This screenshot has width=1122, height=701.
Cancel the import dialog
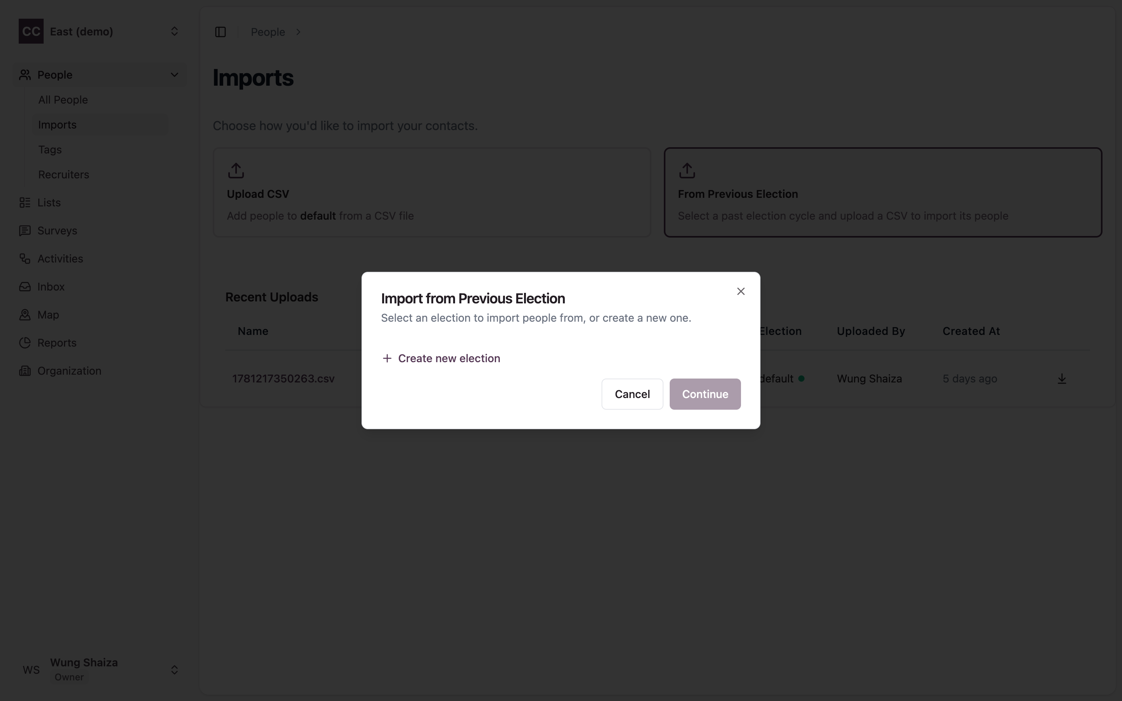tap(632, 394)
